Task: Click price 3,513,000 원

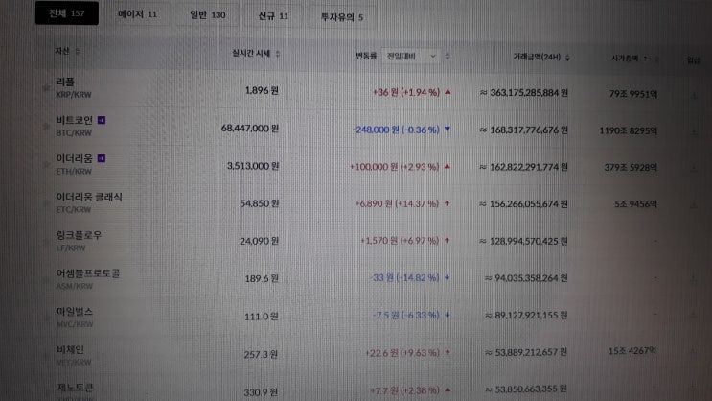Action: pyautogui.click(x=253, y=166)
